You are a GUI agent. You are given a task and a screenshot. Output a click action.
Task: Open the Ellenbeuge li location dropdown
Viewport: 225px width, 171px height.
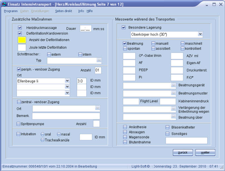tap(67, 81)
